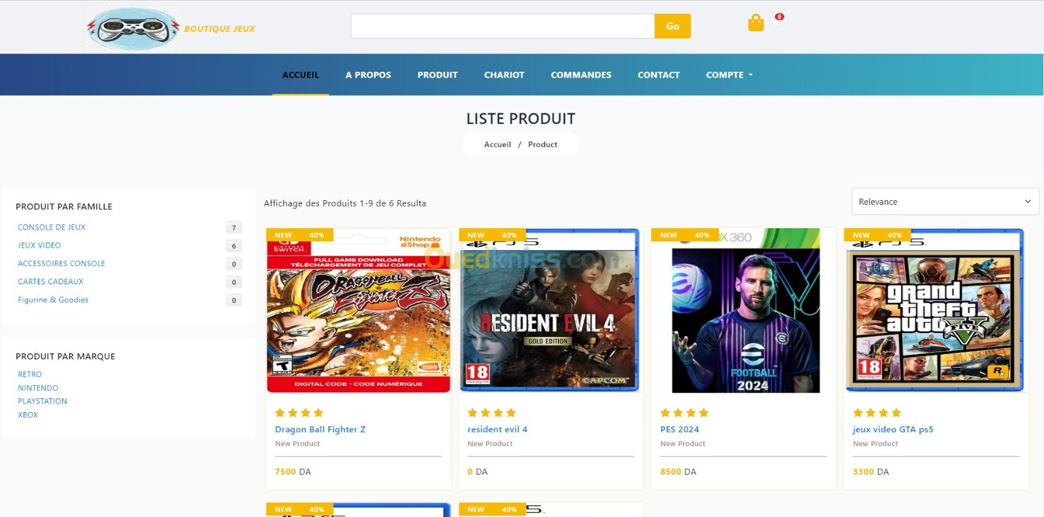Open the COMMANDES menu item
Image resolution: width=1044 pixels, height=517 pixels.
click(581, 75)
